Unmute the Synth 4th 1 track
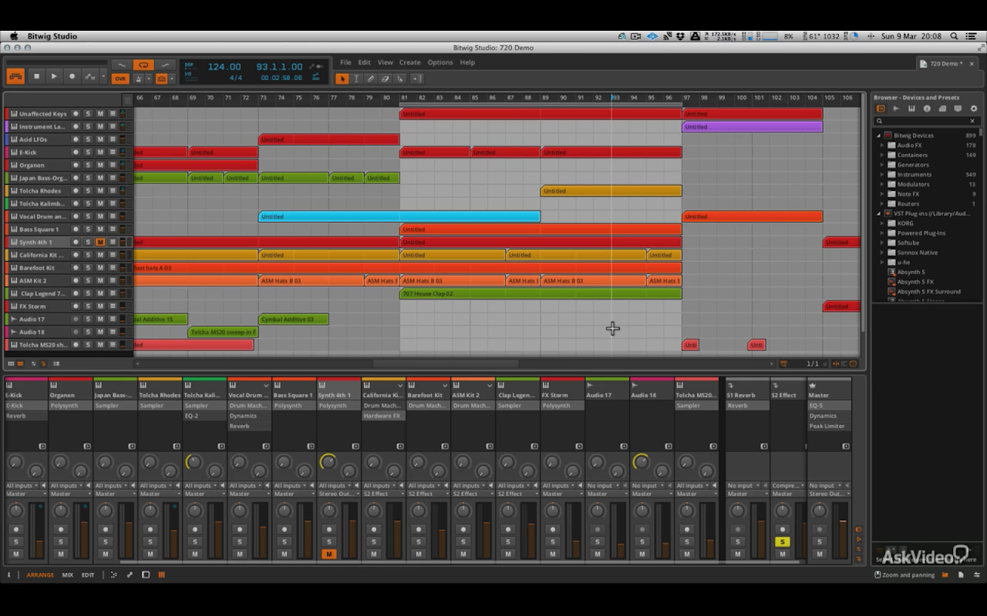Image resolution: width=987 pixels, height=616 pixels. (100, 242)
